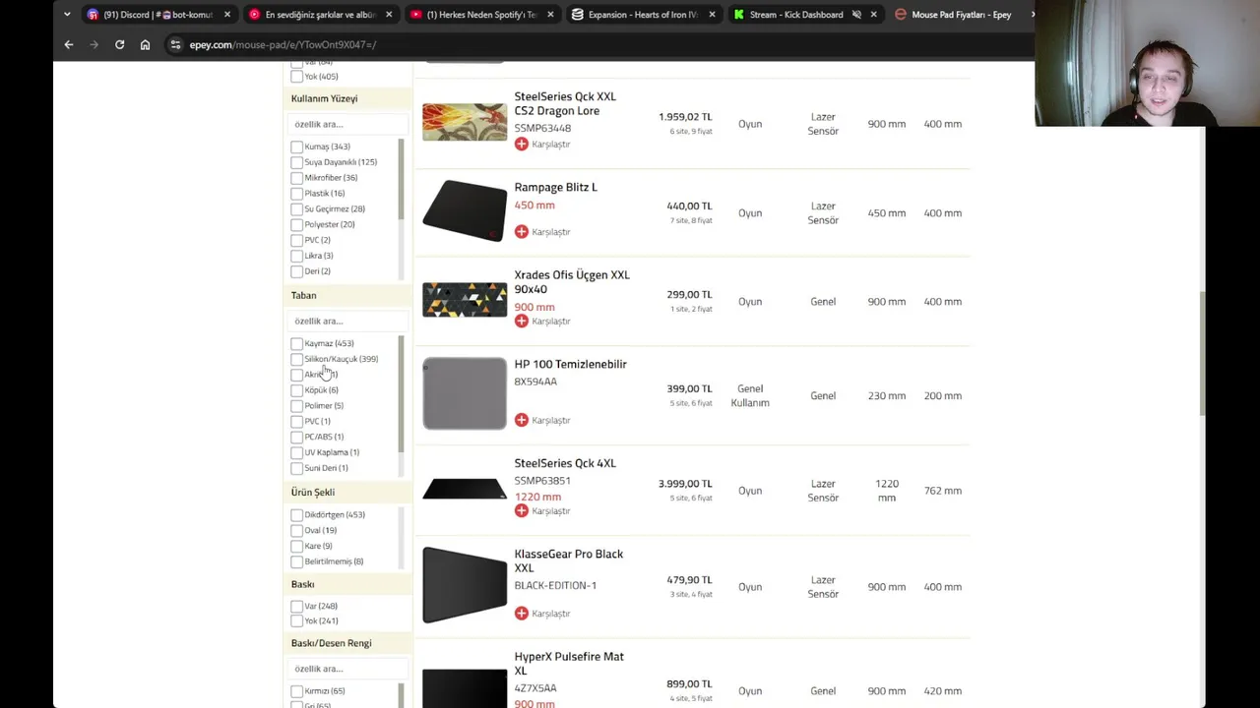Click Kullanım Yüzeyi list scrollbar
1260x708 pixels.
pos(401,180)
